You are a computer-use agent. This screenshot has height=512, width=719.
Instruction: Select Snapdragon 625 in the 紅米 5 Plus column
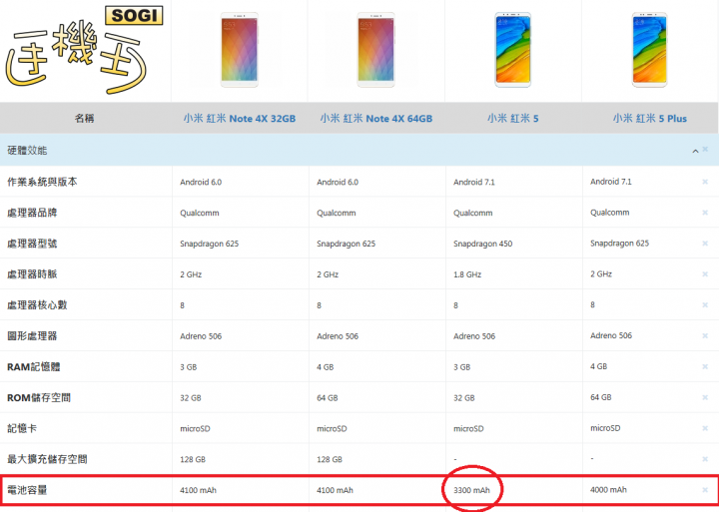[619, 243]
